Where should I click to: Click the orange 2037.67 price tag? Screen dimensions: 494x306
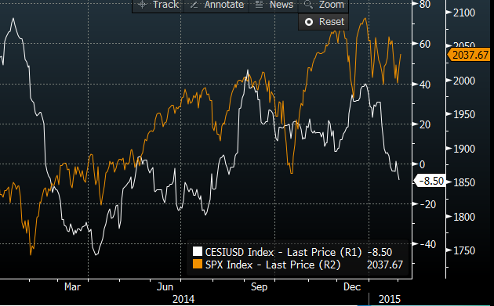[x=468, y=55]
